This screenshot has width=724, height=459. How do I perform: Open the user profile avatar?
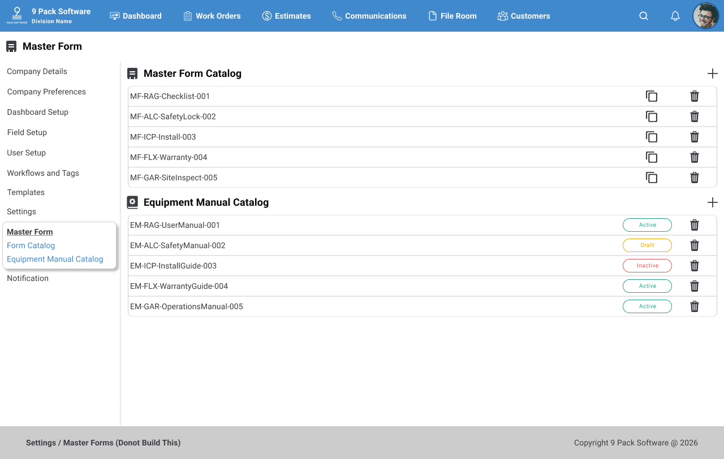pyautogui.click(x=705, y=16)
